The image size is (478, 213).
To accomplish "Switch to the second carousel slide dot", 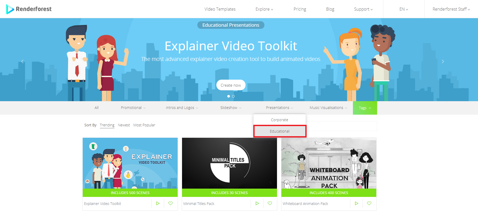I will point(233,96).
